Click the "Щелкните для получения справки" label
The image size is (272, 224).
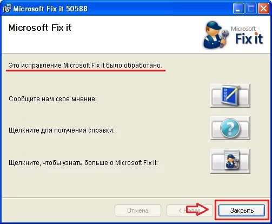pos(62,130)
